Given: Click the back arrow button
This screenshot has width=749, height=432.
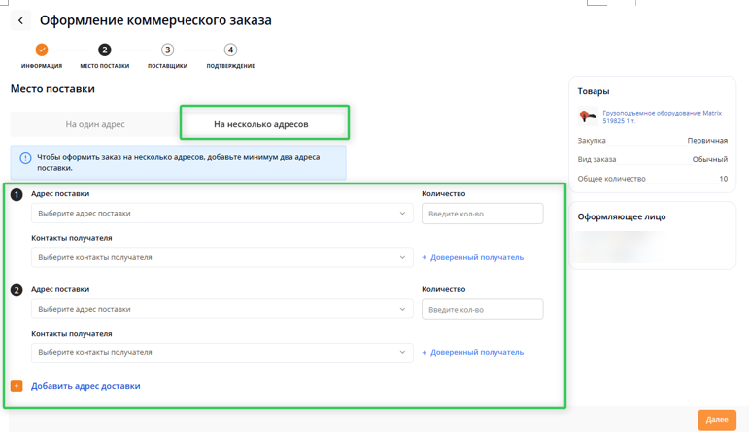Looking at the screenshot, I should tap(20, 20).
